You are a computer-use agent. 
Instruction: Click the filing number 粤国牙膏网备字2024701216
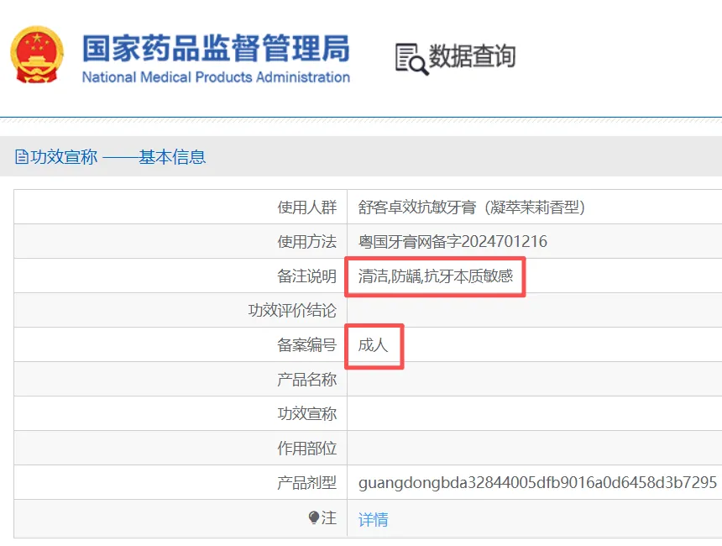tap(453, 241)
